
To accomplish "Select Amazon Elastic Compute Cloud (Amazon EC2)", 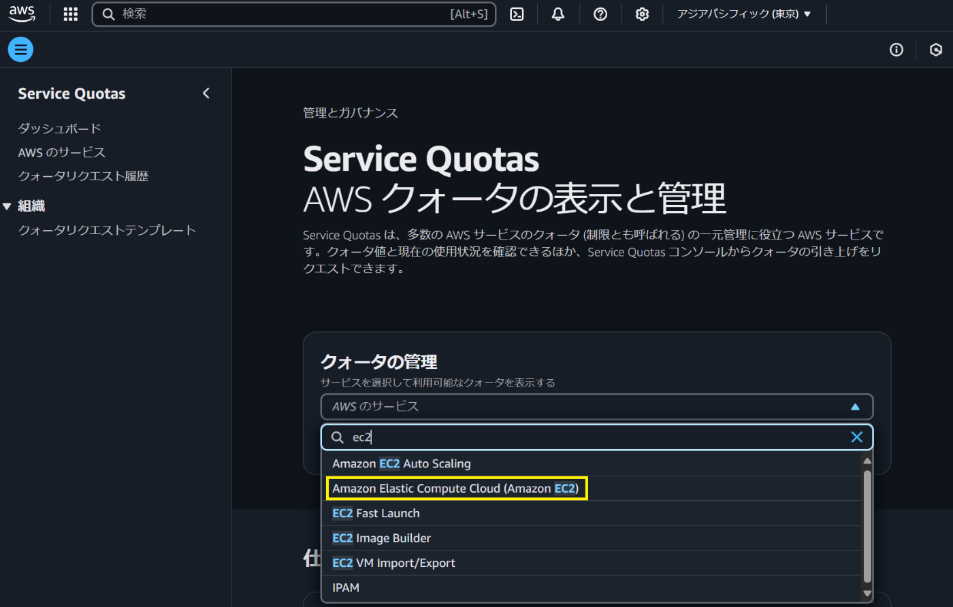I will (592, 489).
